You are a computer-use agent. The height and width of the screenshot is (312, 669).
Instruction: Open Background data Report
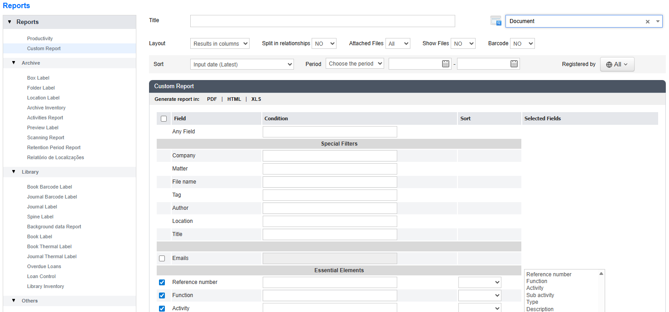54,227
